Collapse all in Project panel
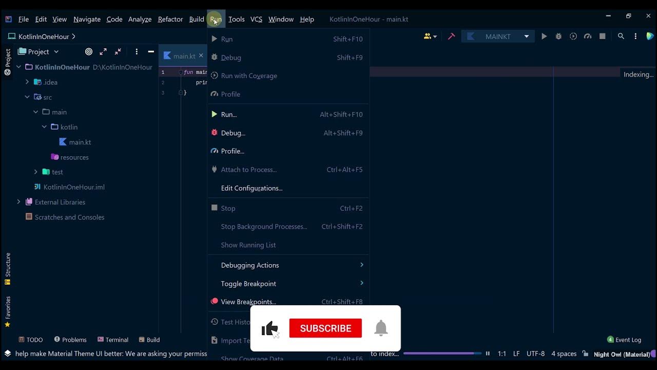Viewport: 657px width, 370px height. tap(118, 51)
